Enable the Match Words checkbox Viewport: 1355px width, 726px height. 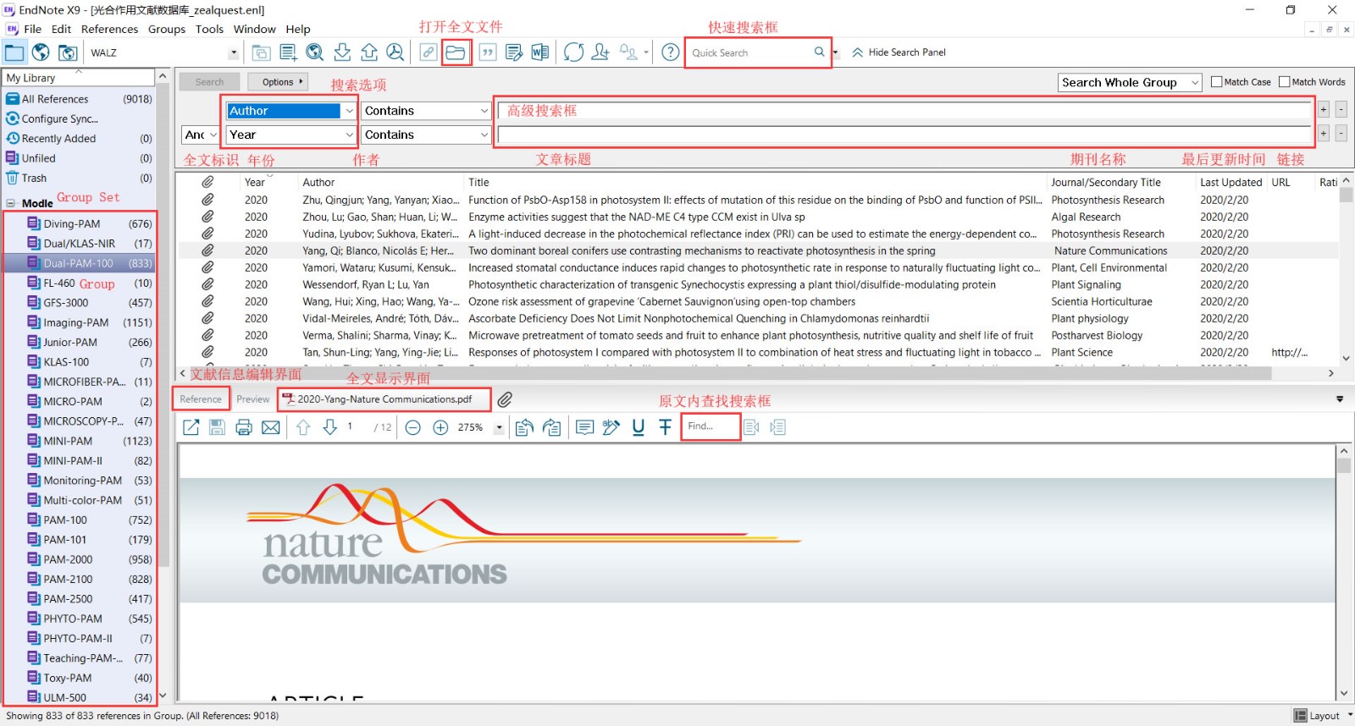coord(1285,82)
